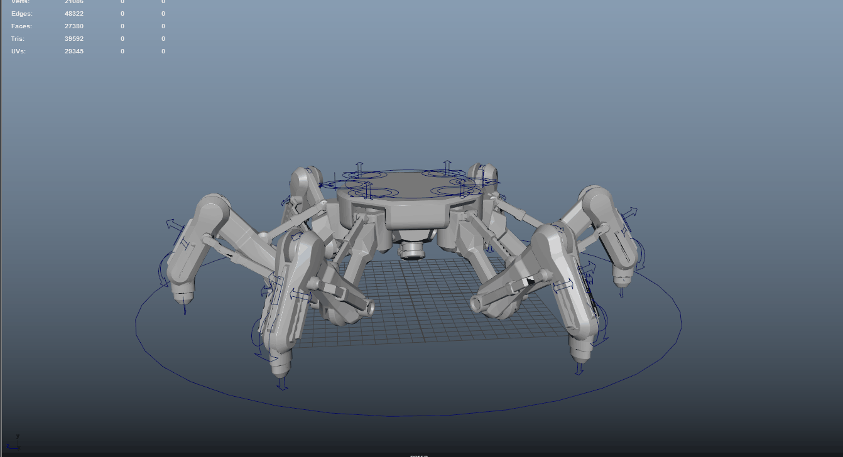The width and height of the screenshot is (843, 457).
Task: Select the down-arrow control under front-left foot
Action: [x=282, y=383]
